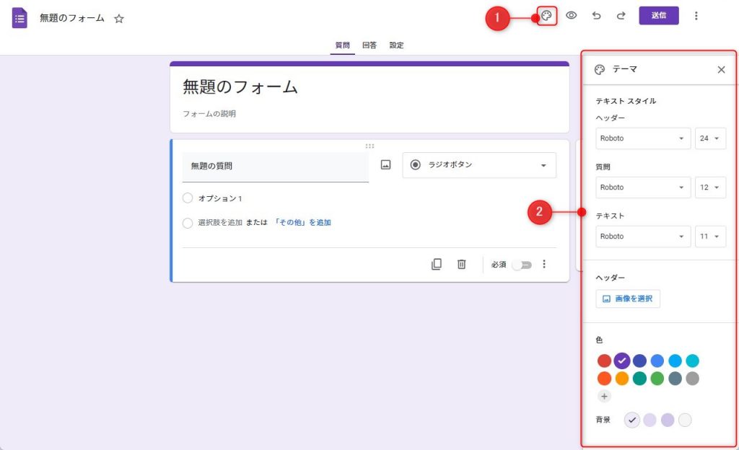
Task: Select the cyan theme color
Action: click(692, 361)
